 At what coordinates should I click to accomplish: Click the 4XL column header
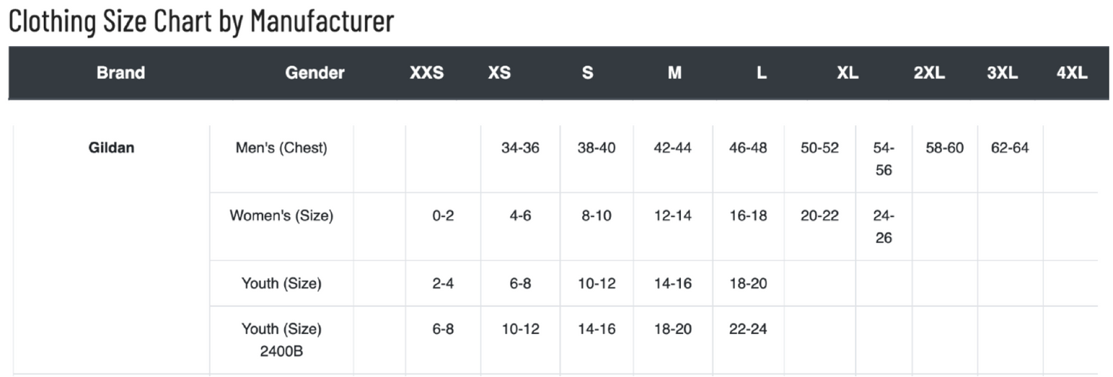pyautogui.click(x=1071, y=73)
